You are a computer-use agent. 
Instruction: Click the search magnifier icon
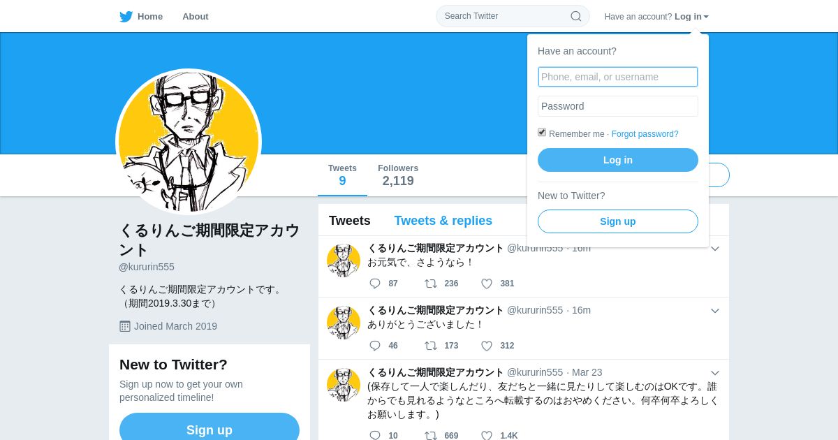pyautogui.click(x=576, y=16)
